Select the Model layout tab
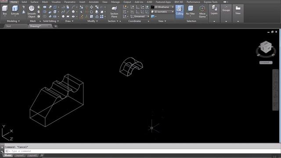Image resolution: width=281 pixels, height=158 pixels. click(8, 155)
